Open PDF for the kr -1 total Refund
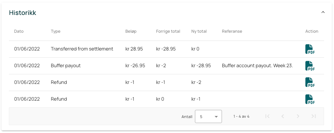Screen dimensions: 334x133 [x=310, y=99]
